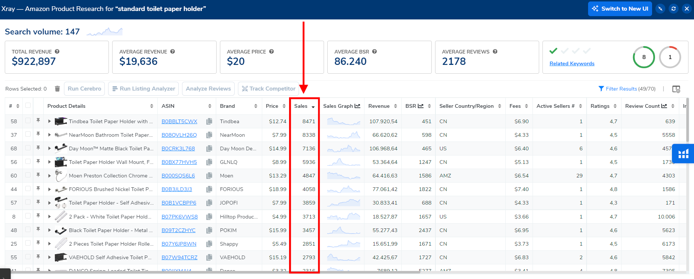Screen dimensions: 694x279
Task: Open Average BSR help info icon
Action: 374,52
